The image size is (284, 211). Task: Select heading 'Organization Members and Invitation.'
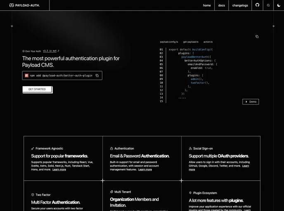tap(134, 202)
